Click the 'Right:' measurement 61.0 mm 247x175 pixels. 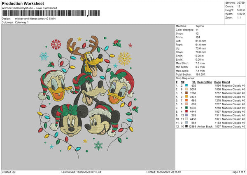201,45
